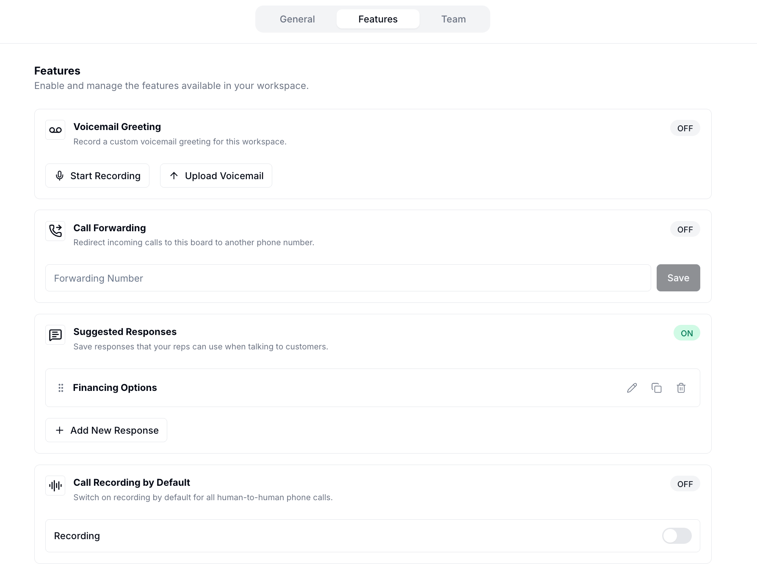Click the Start Recording button
757x576 pixels.
coord(97,176)
